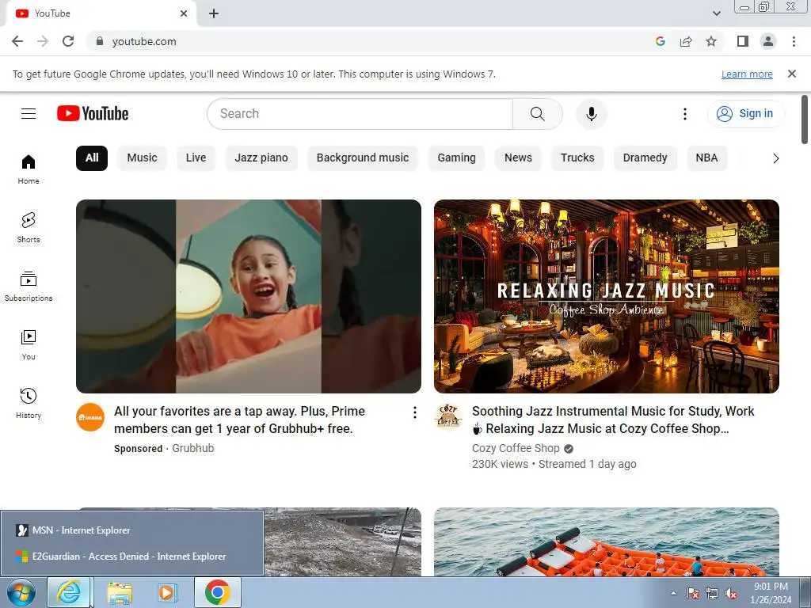Click the Learn more link

click(x=747, y=74)
